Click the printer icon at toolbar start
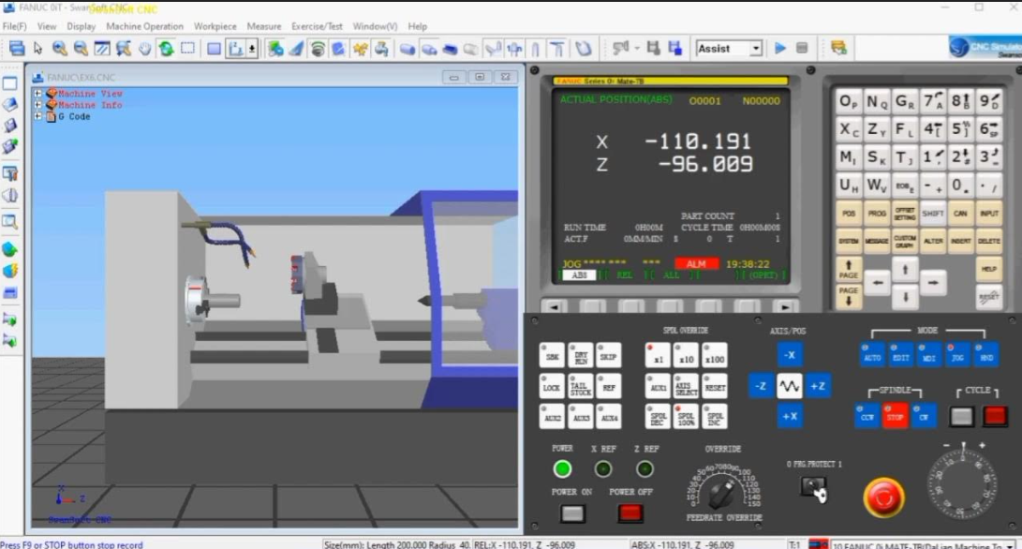The image size is (1022, 549). tap(16, 49)
